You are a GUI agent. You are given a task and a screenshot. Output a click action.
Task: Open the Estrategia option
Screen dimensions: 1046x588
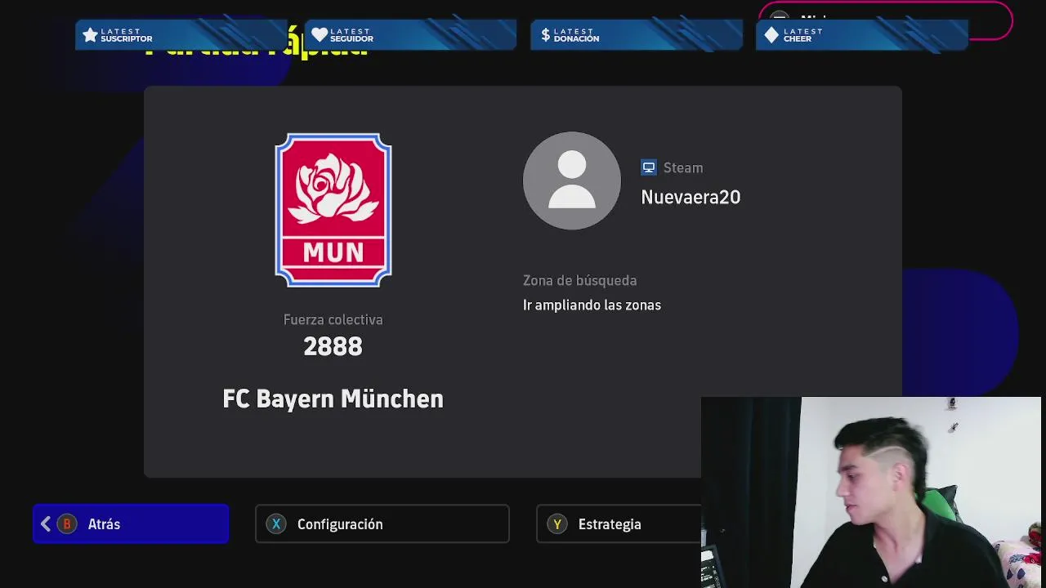[x=619, y=523]
